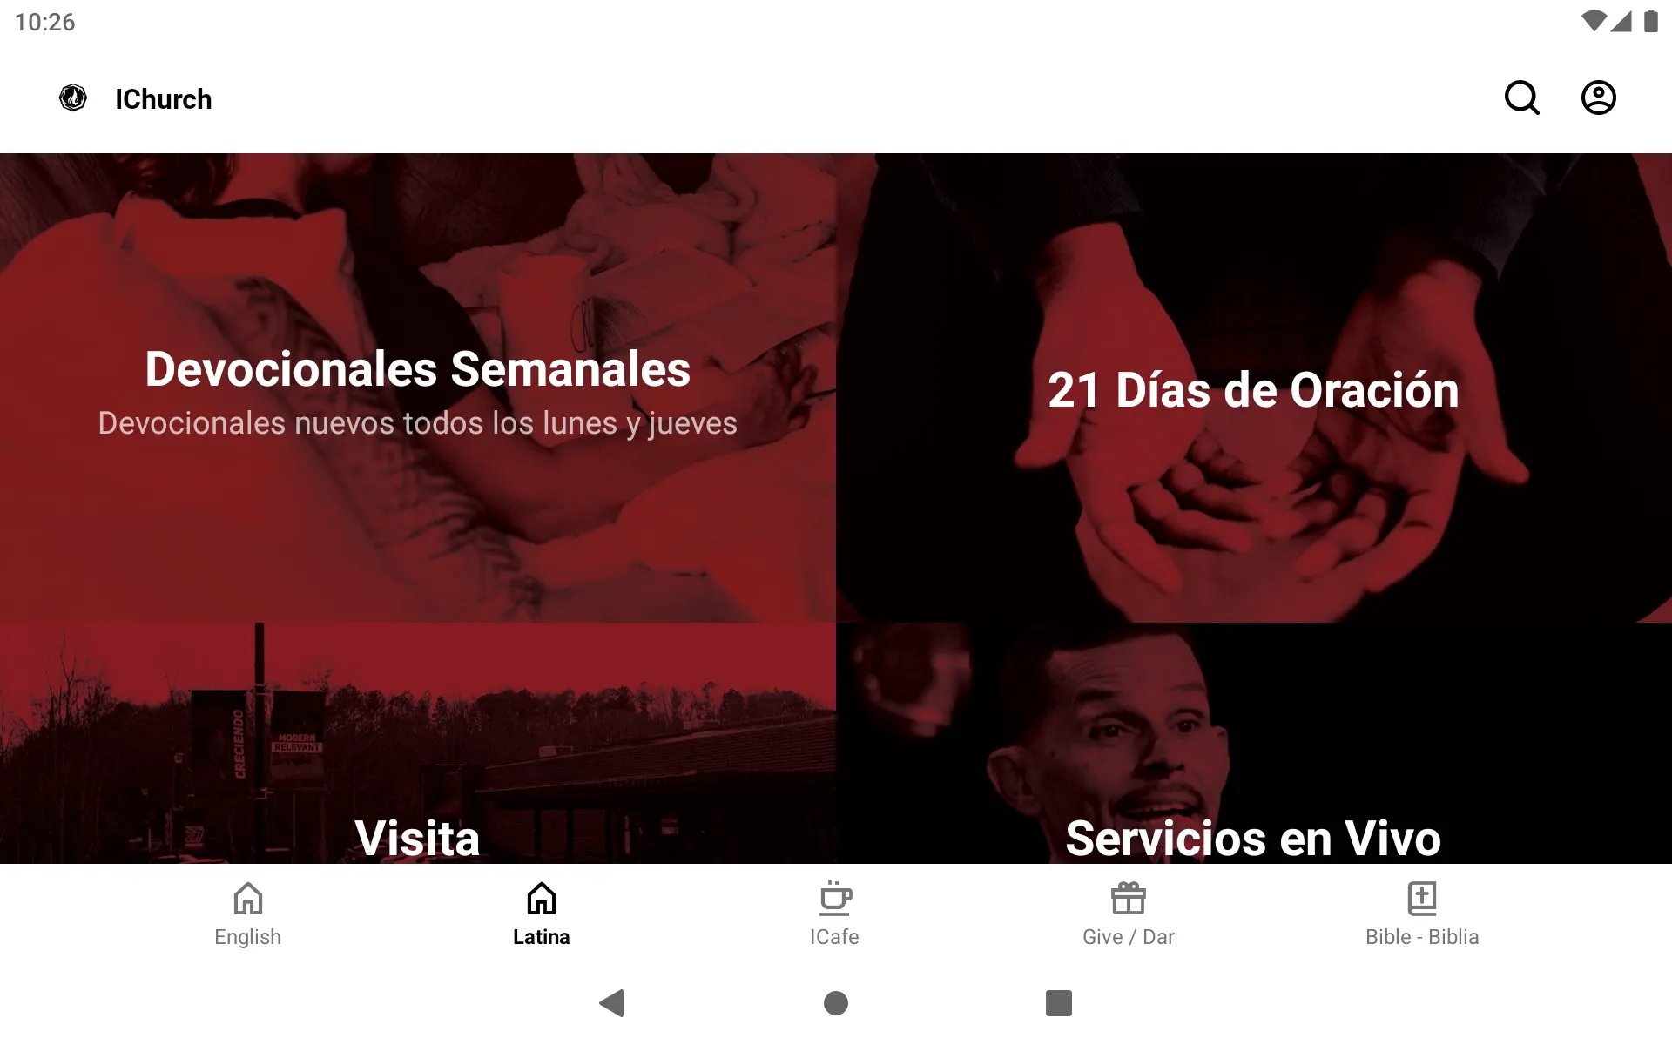
Task: Tap the user profile icon
Action: tap(1600, 98)
